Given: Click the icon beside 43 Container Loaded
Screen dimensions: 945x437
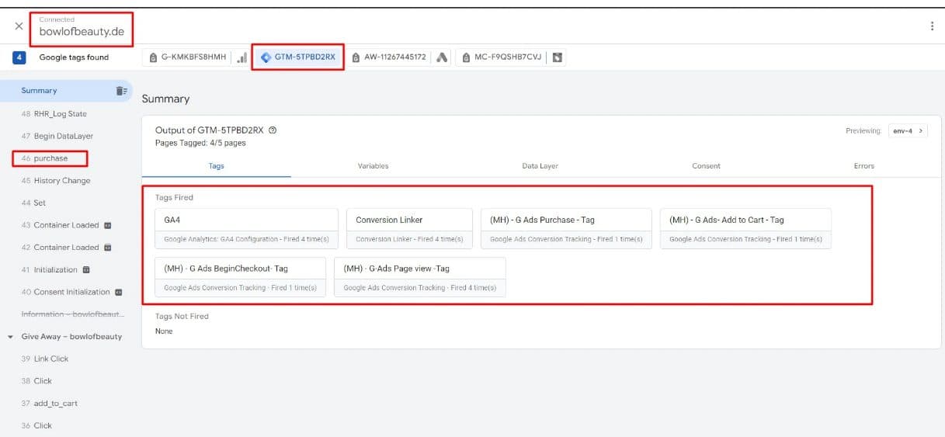Looking at the screenshot, I should coord(108,225).
